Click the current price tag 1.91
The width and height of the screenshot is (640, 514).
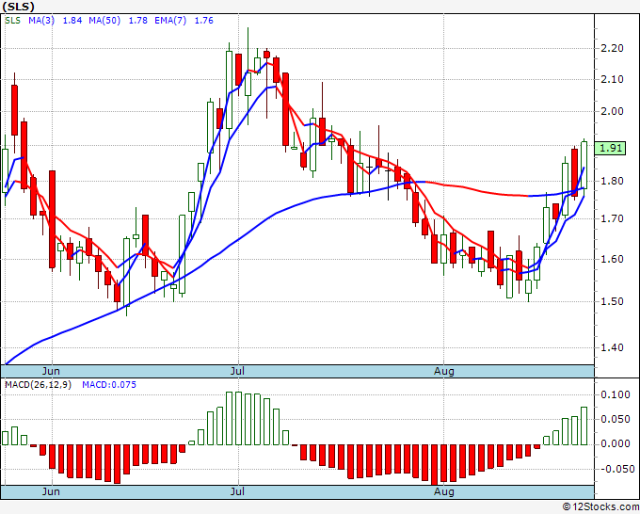(x=610, y=148)
